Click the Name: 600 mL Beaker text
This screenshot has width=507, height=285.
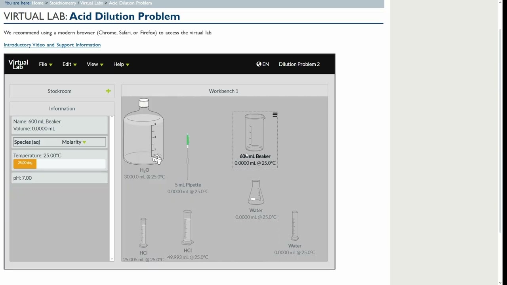click(37, 122)
